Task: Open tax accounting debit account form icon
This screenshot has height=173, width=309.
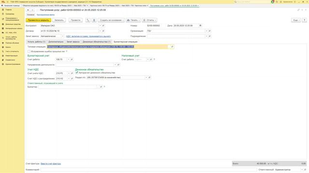Action: click(x=151, y=60)
